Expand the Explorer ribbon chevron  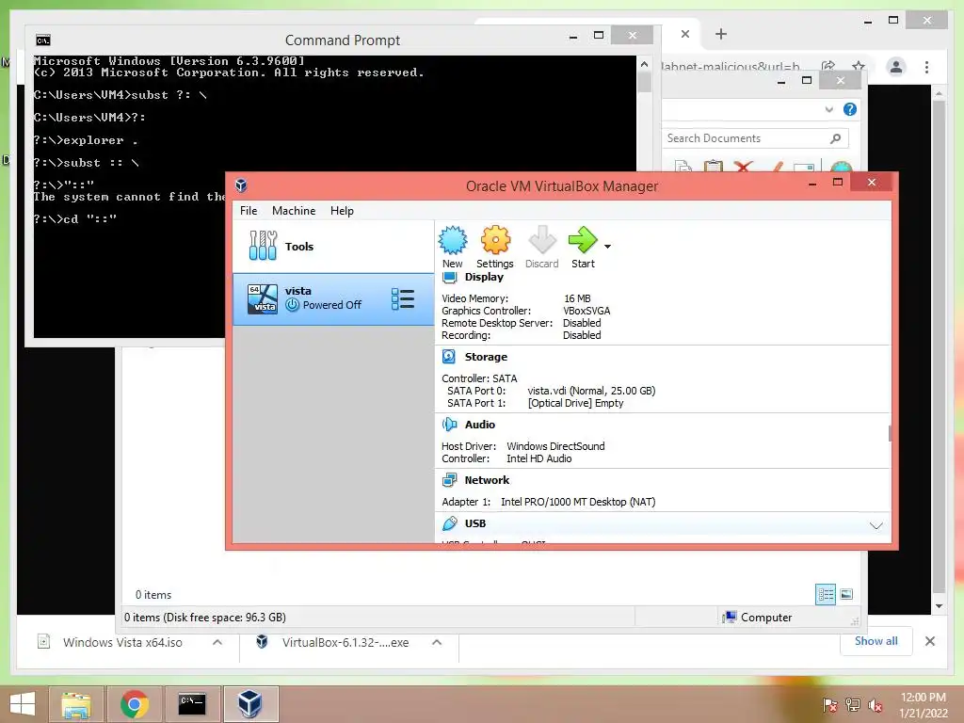pos(828,110)
